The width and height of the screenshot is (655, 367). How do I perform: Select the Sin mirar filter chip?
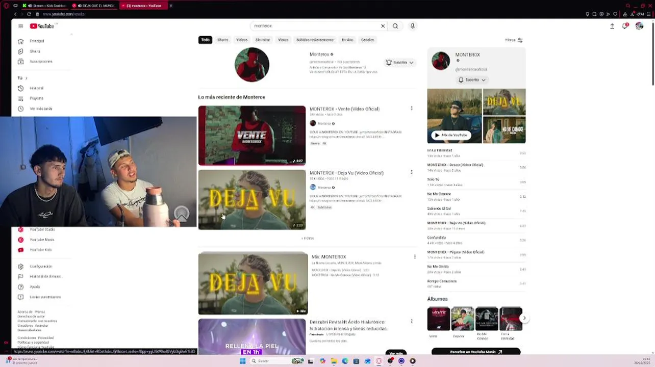pyautogui.click(x=263, y=40)
